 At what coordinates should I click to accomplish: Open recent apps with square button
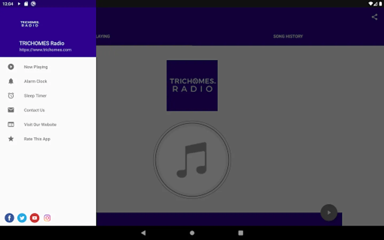point(241,233)
